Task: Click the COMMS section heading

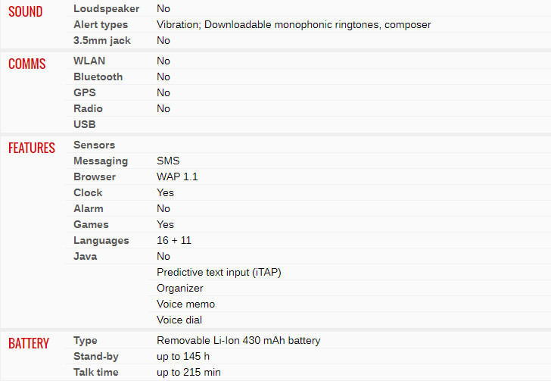Action: click(26, 64)
